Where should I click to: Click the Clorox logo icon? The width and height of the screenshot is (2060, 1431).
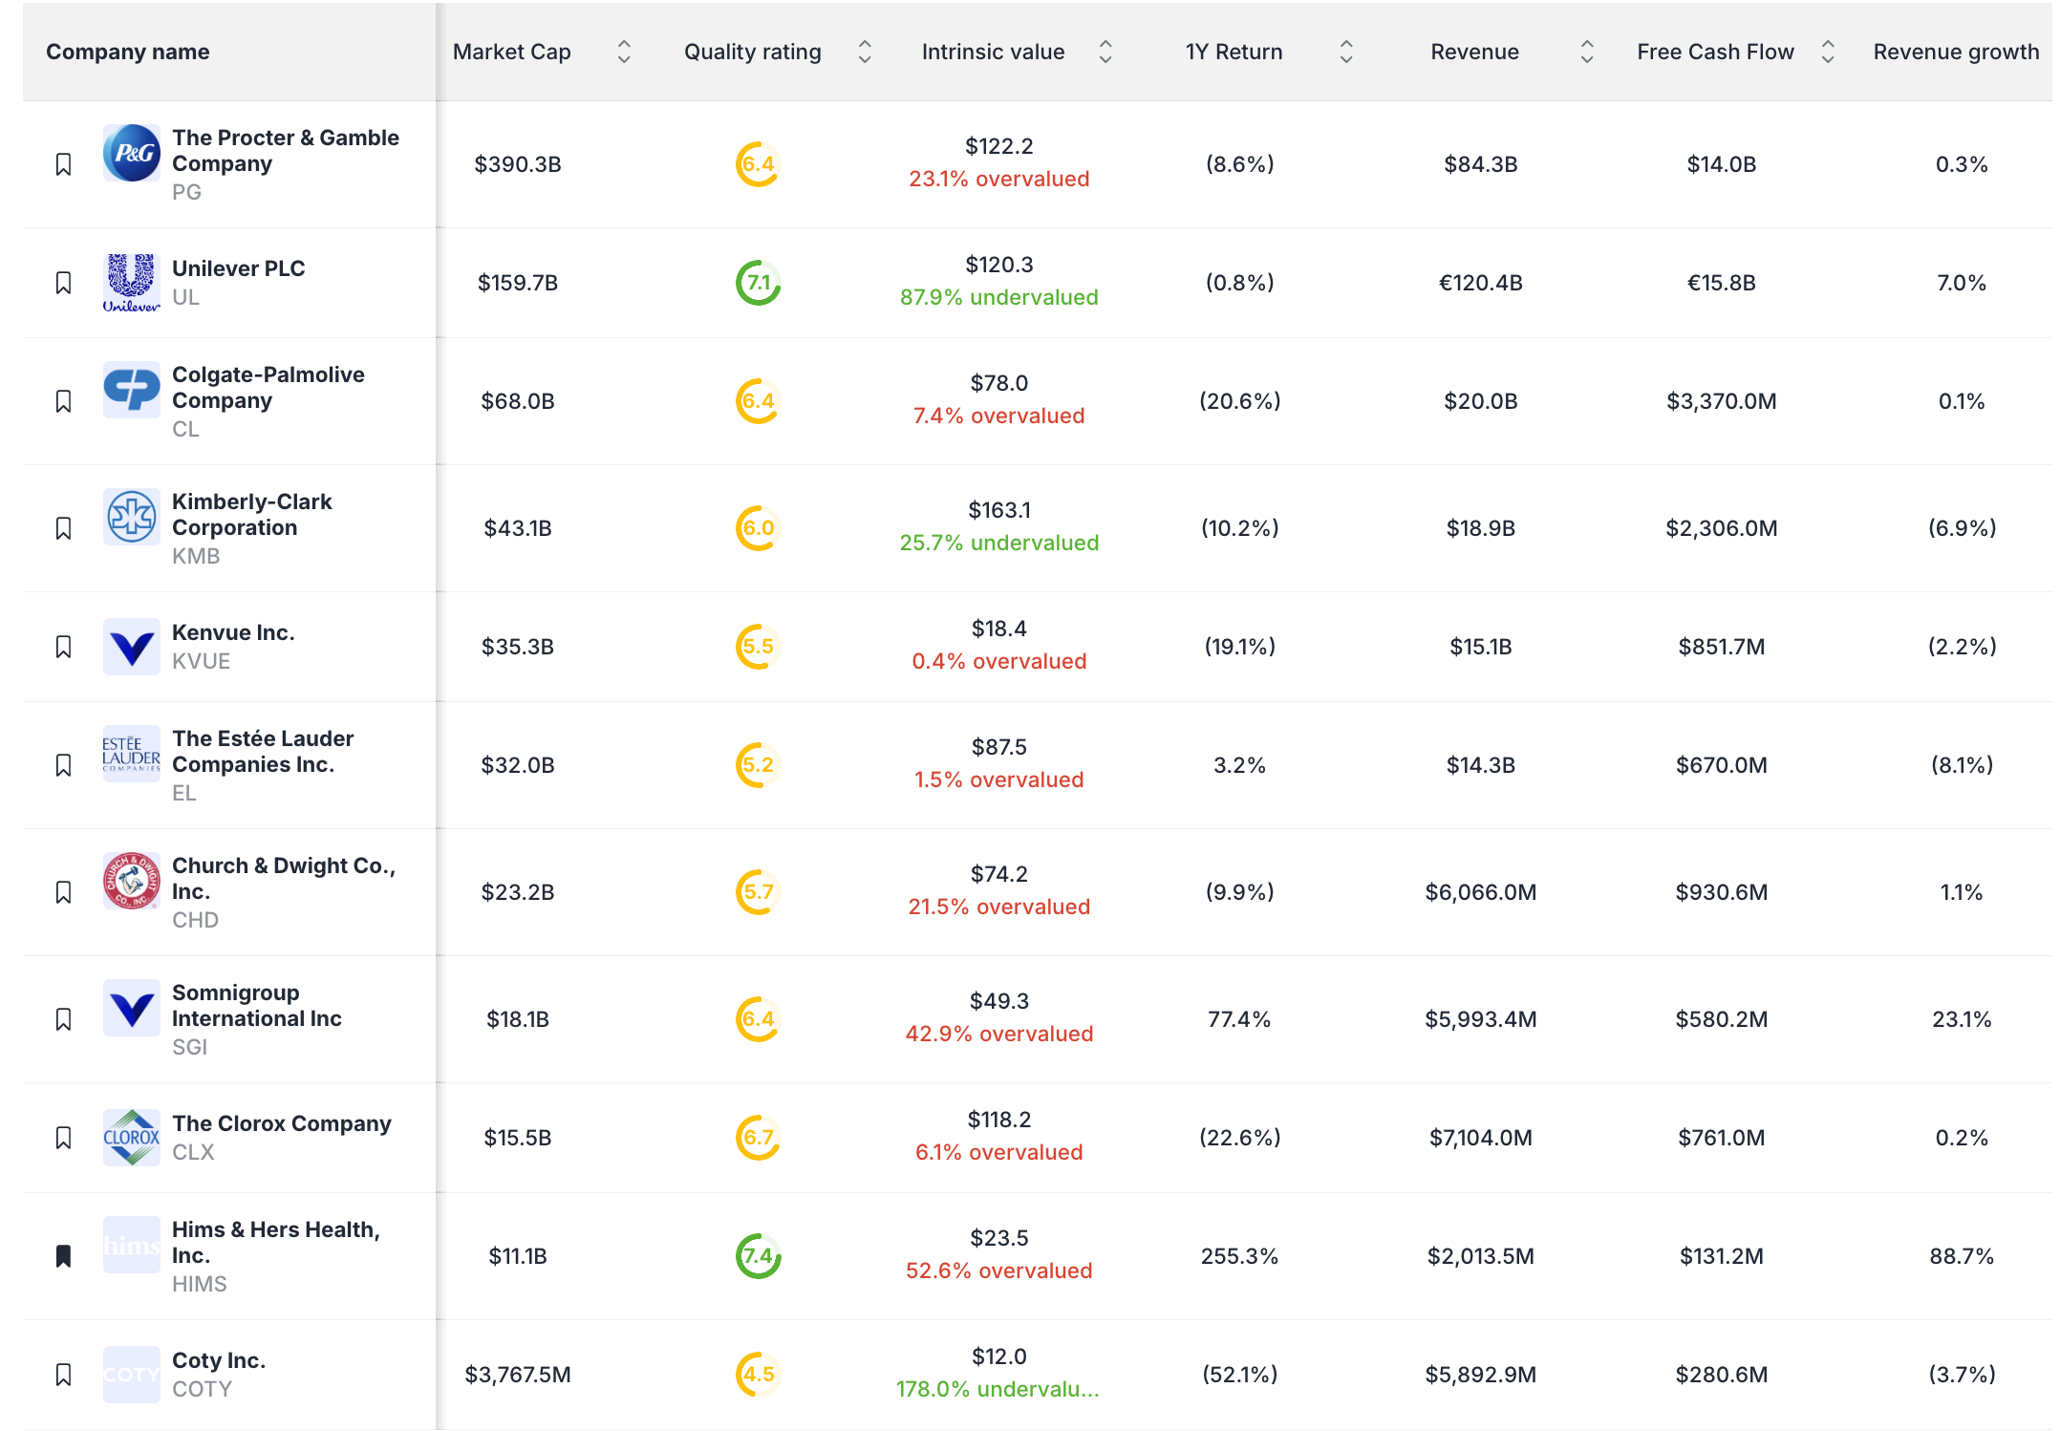point(132,1137)
